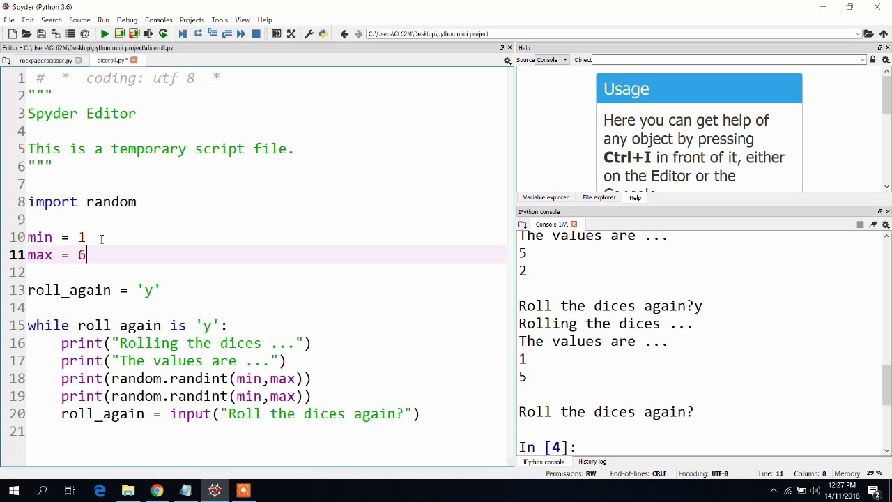Open the File menu

[9, 20]
